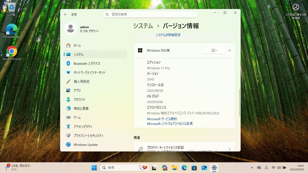Viewport: 308px width, 173px height.
Task: Click the Wi-Fi tray icon
Action: (x=273, y=168)
